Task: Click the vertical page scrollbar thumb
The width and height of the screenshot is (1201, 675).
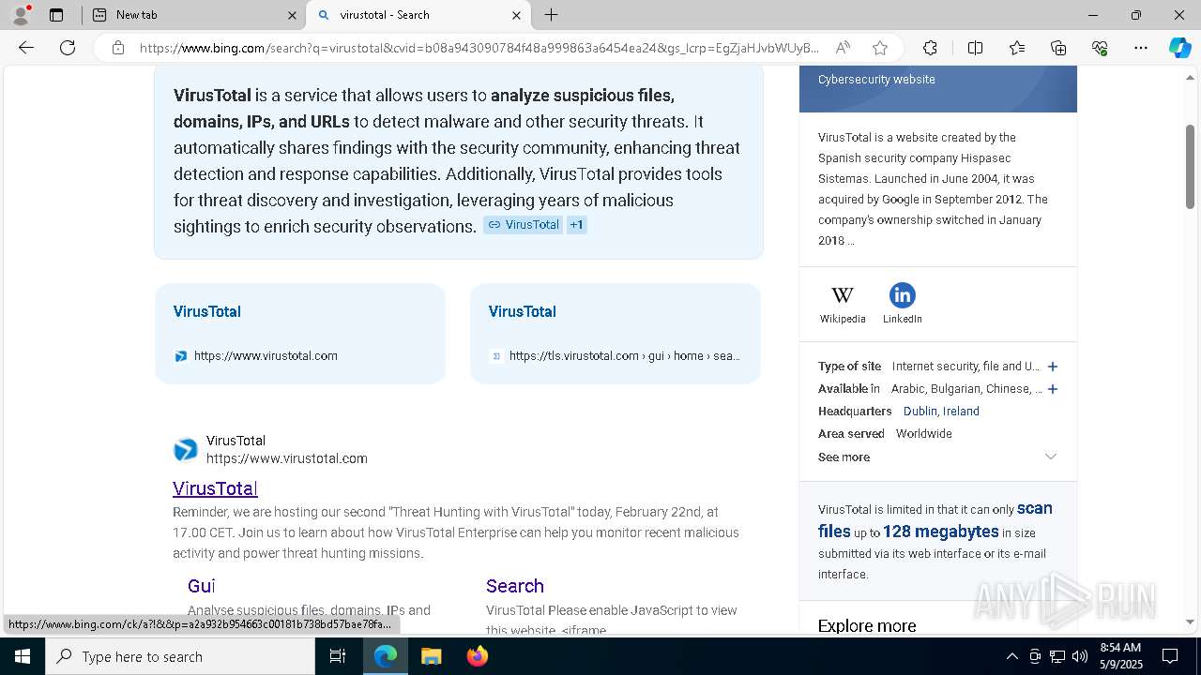Action: 1191,166
